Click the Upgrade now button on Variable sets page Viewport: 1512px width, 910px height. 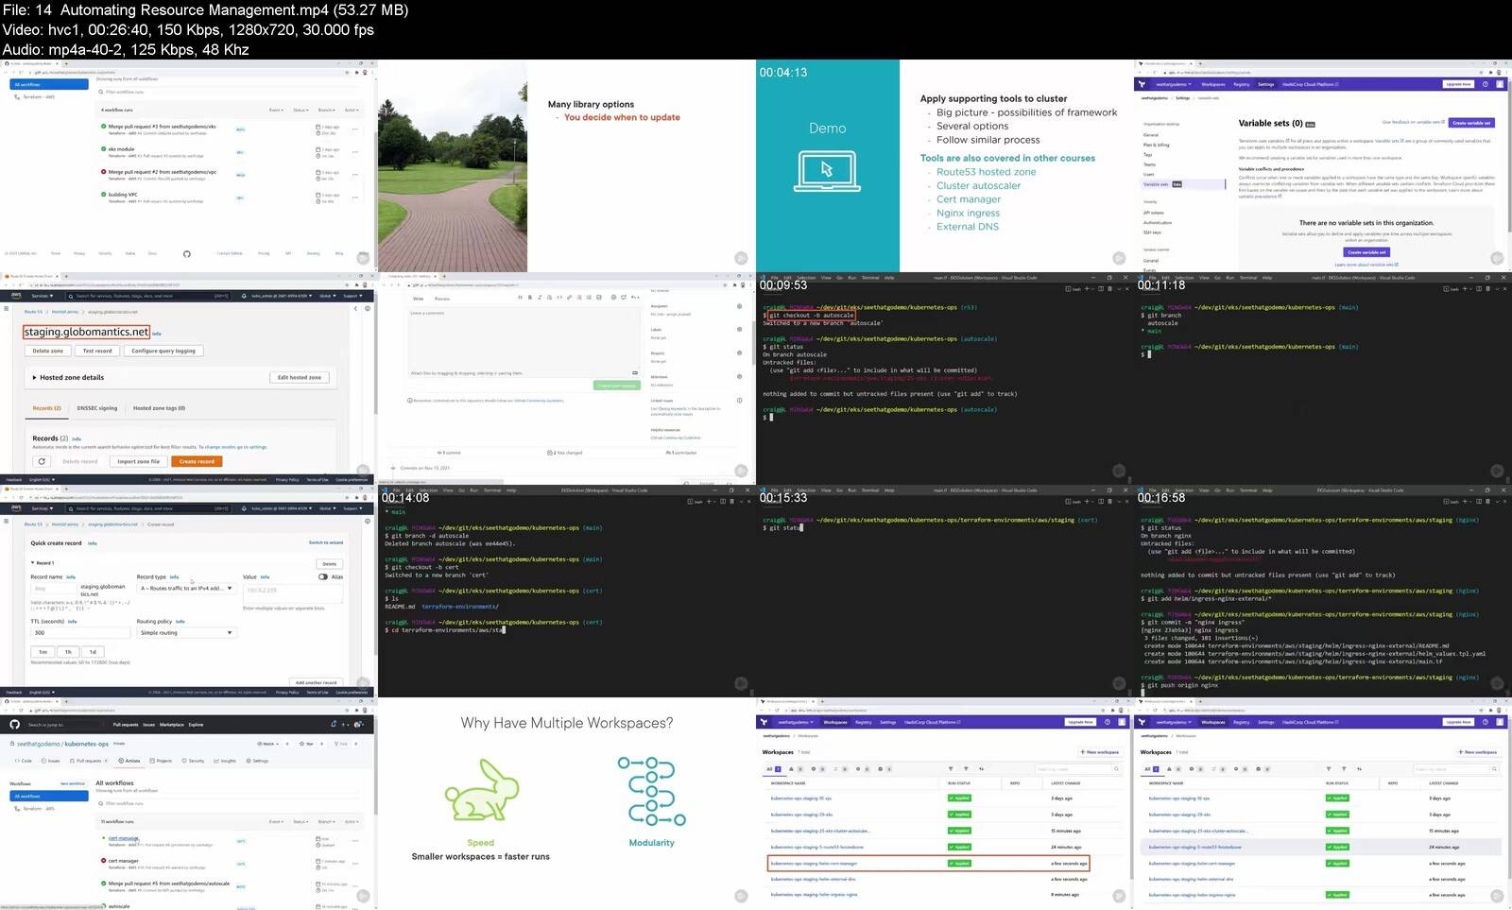click(1458, 84)
